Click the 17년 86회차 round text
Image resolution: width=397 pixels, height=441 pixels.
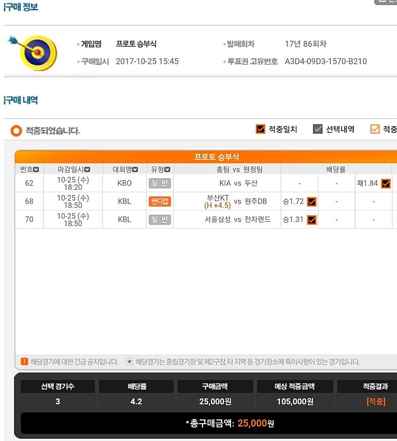(x=305, y=44)
